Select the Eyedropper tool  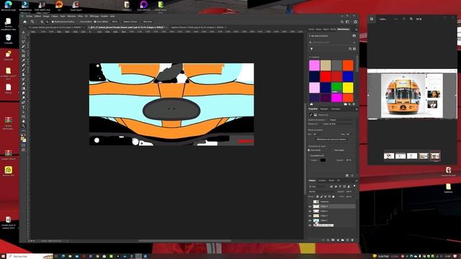click(x=24, y=60)
